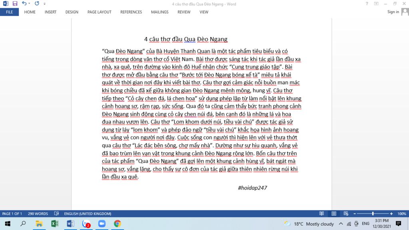Click the zoom out minus button
Image resolution: width=409 pixels, height=230 pixels.
click(x=355, y=214)
